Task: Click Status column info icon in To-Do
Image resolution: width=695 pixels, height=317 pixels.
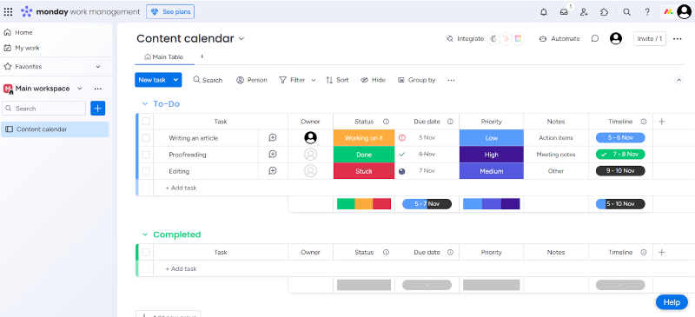Action: (x=386, y=122)
